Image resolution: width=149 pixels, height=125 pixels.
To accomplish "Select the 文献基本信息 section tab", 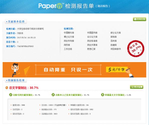I will 16,21.
